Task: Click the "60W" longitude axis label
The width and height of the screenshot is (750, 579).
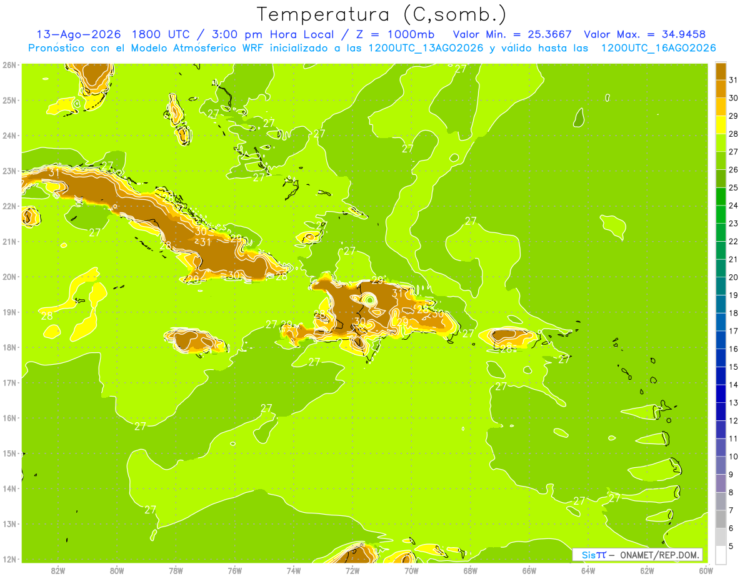Action: [x=706, y=570]
